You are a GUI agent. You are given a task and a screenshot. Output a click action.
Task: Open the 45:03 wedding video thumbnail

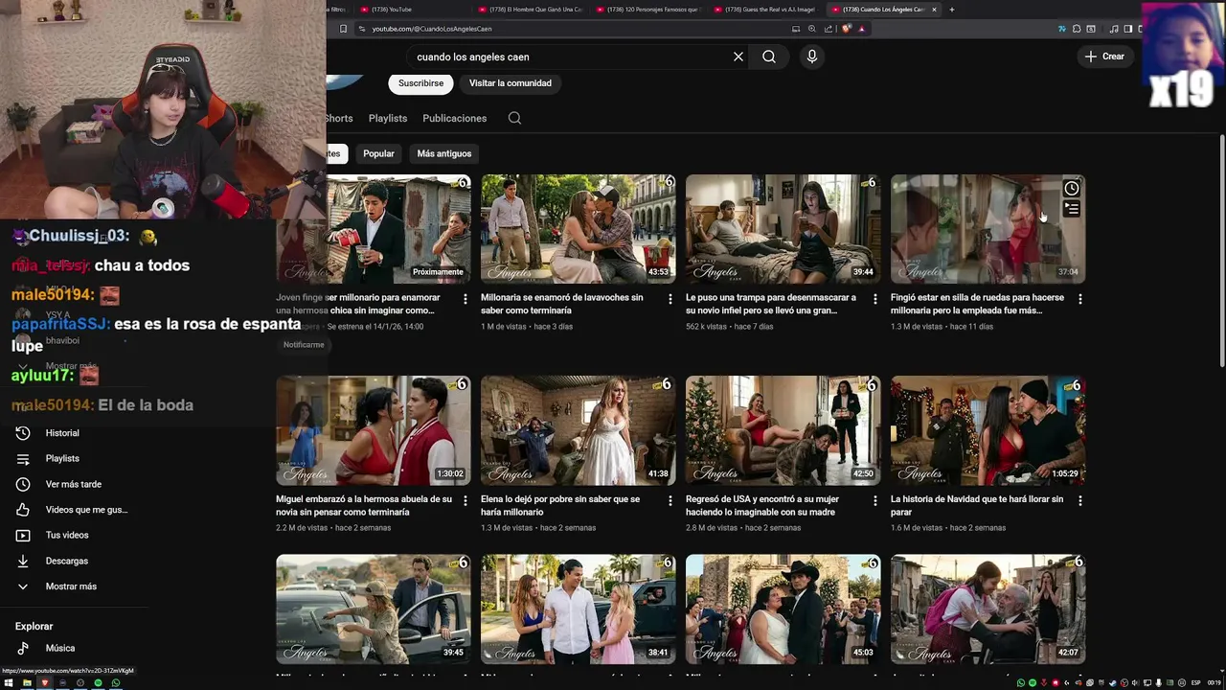pos(783,609)
